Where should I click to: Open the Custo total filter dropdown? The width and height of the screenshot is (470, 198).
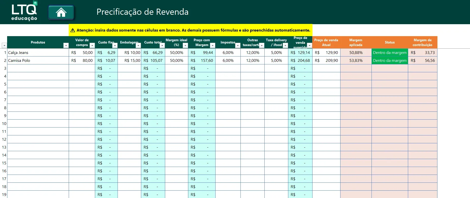[x=162, y=45]
